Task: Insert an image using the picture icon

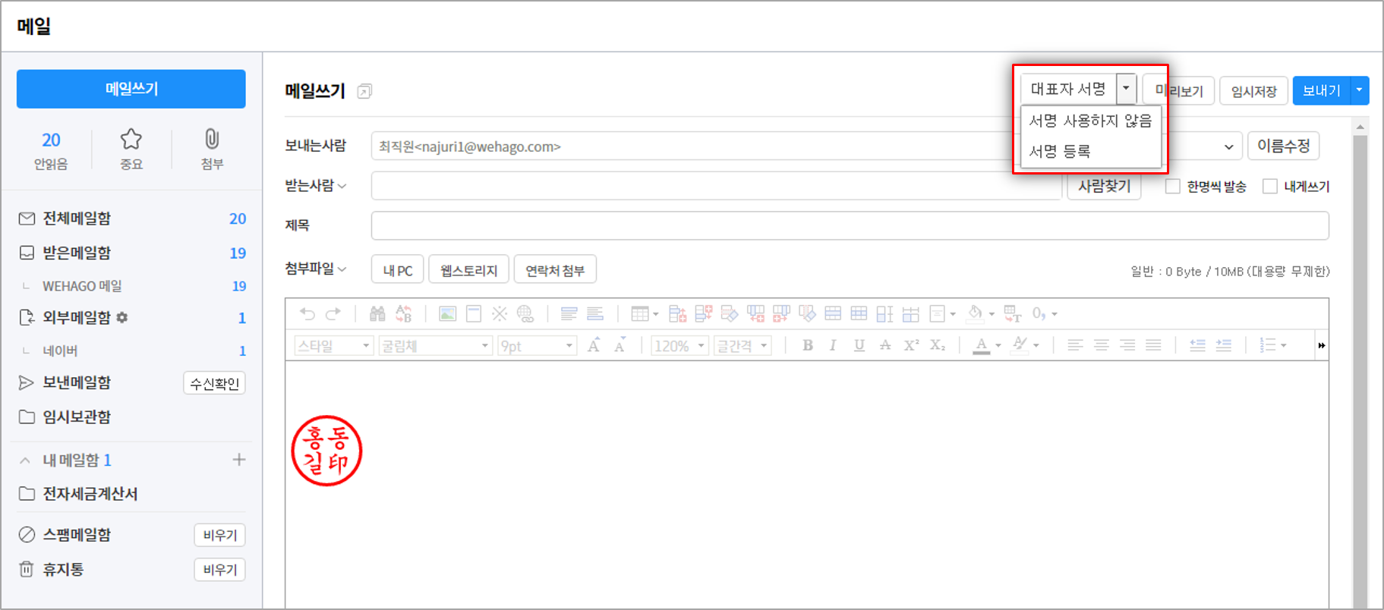Action: tap(448, 313)
